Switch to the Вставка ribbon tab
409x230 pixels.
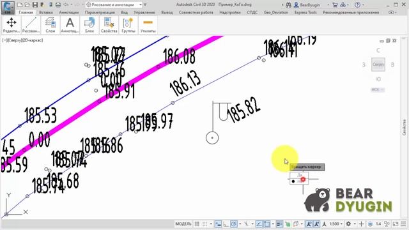click(45, 12)
